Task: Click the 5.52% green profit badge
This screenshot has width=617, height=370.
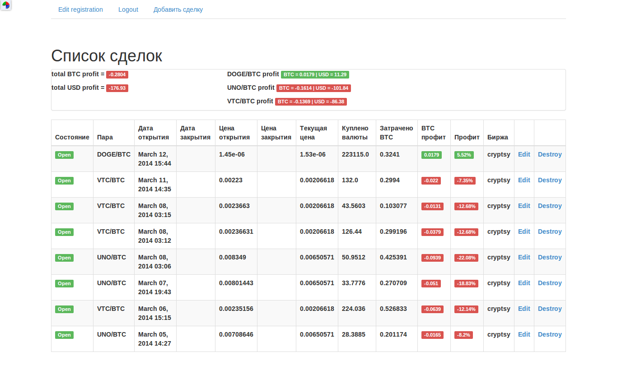Action: coord(464,155)
